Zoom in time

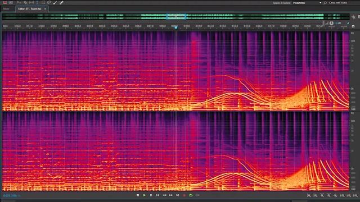(322, 195)
